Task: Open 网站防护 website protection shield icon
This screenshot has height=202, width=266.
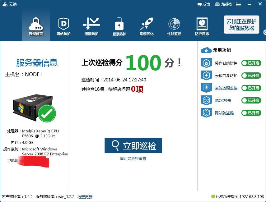Action: (x=63, y=26)
